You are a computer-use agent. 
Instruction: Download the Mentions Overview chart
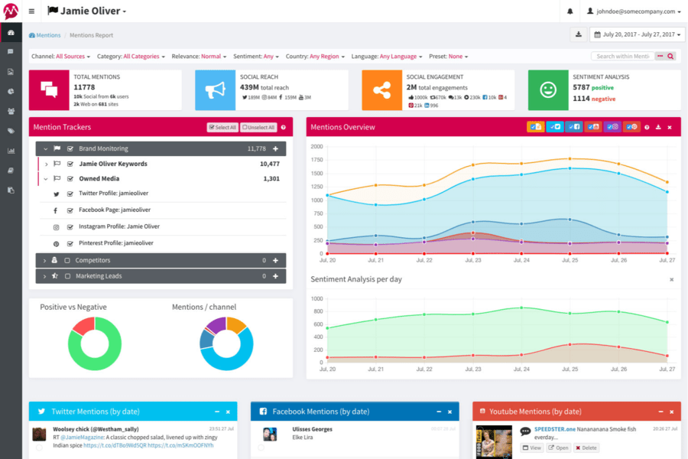pyautogui.click(x=658, y=128)
